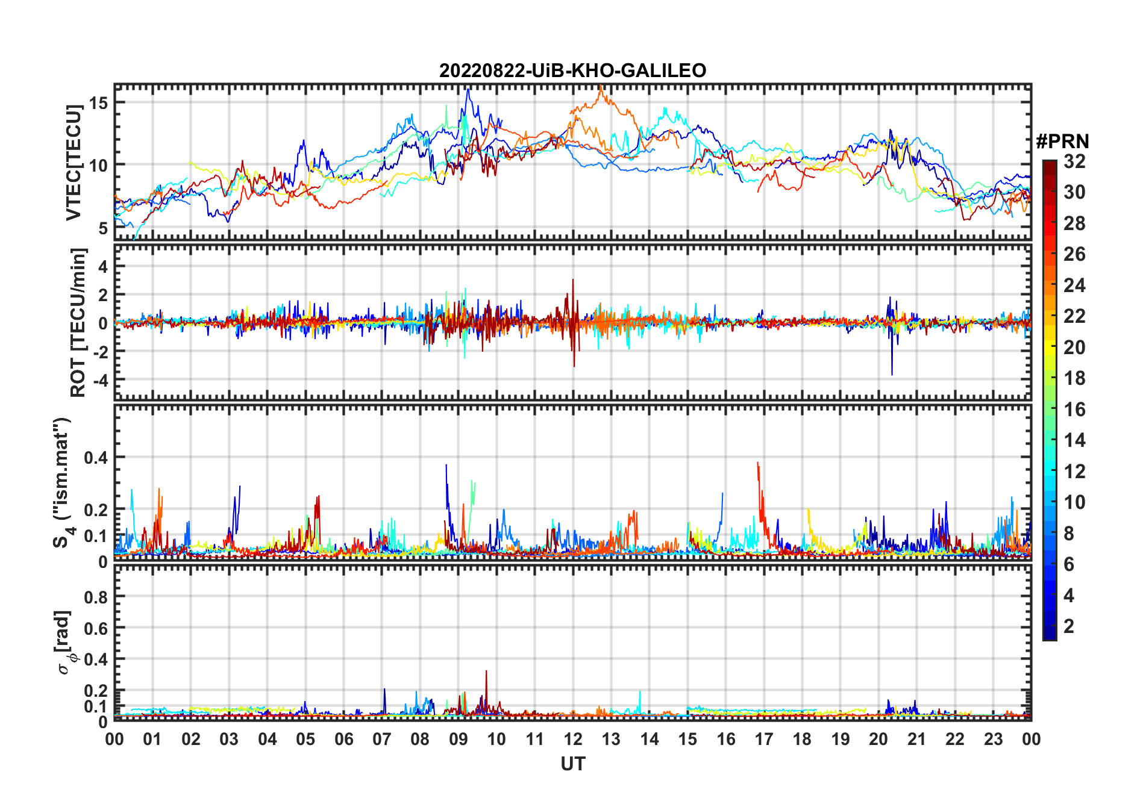Viewport: 1146px width, 801px height.
Task: Click the green colorbar band beside PRN 16
Action: [x=1049, y=409]
